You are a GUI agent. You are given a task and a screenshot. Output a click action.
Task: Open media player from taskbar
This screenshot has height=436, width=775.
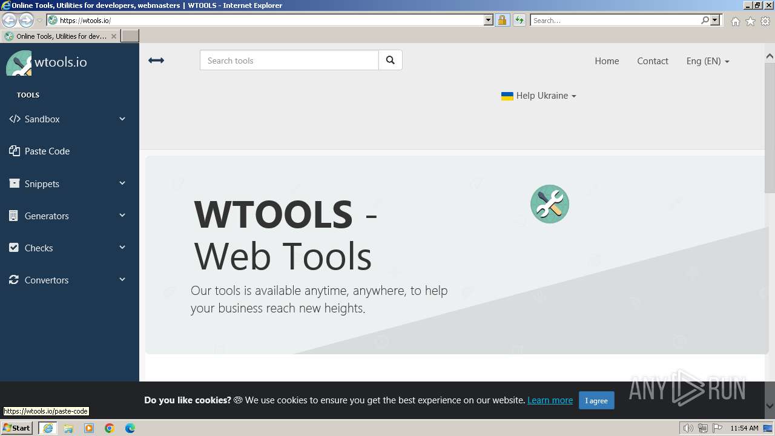click(x=89, y=428)
